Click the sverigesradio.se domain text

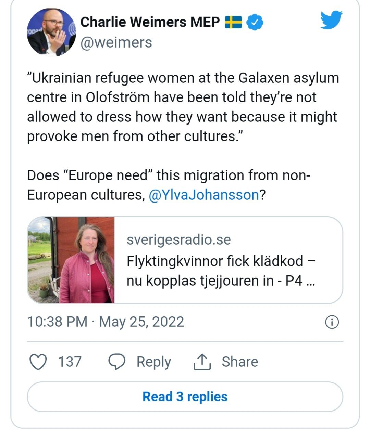click(178, 240)
